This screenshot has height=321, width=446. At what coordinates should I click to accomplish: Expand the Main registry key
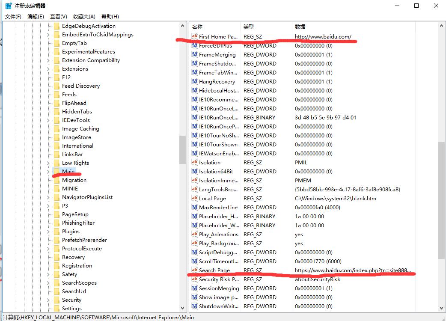tap(48, 172)
